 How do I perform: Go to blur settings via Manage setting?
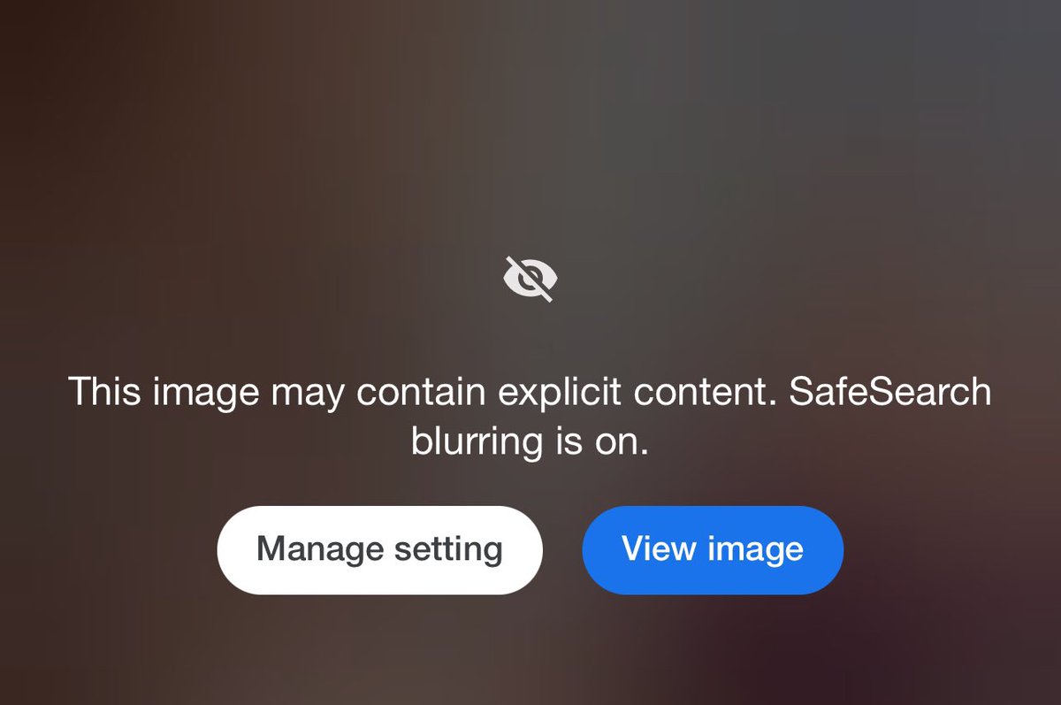[x=379, y=549]
